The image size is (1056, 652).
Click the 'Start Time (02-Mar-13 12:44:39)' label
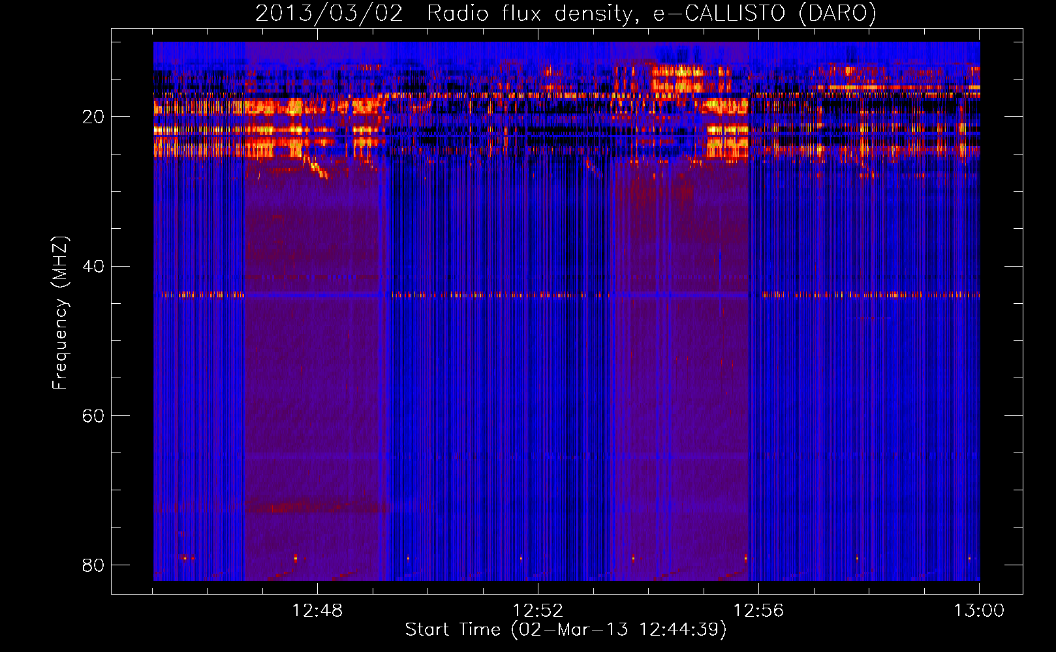click(566, 630)
